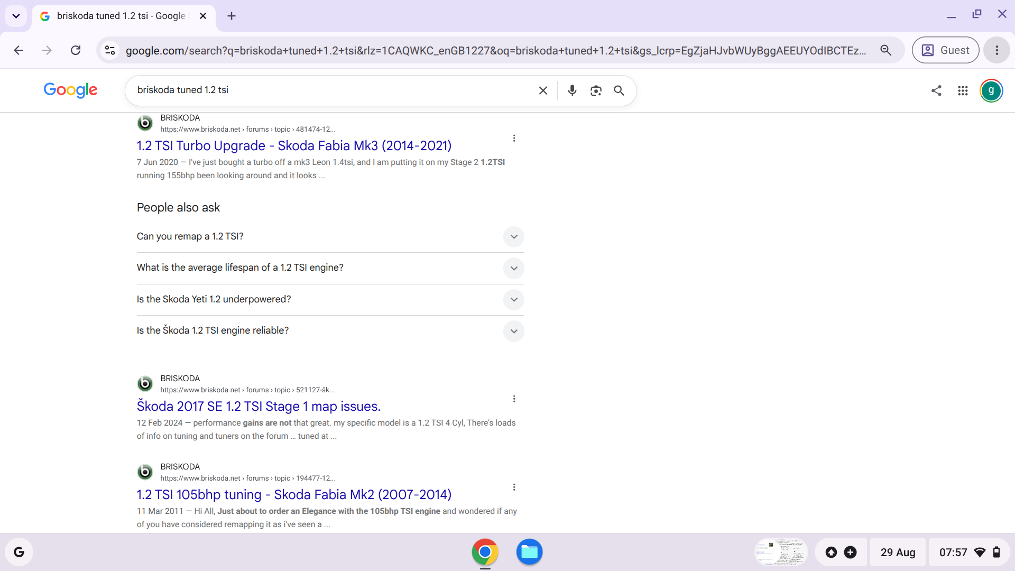Viewport: 1015px width, 571px height.
Task: Open a new tab
Action: (x=232, y=16)
